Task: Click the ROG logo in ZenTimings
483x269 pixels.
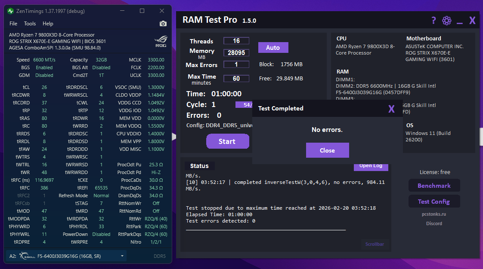Action: pos(161,41)
